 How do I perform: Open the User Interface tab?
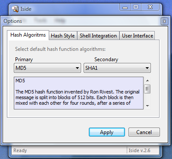(x=138, y=36)
